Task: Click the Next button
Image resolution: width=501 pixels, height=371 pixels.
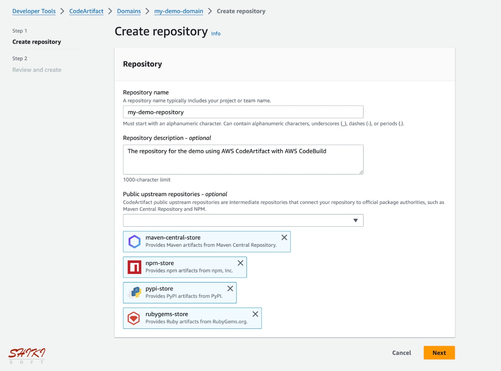Action: coord(439,353)
